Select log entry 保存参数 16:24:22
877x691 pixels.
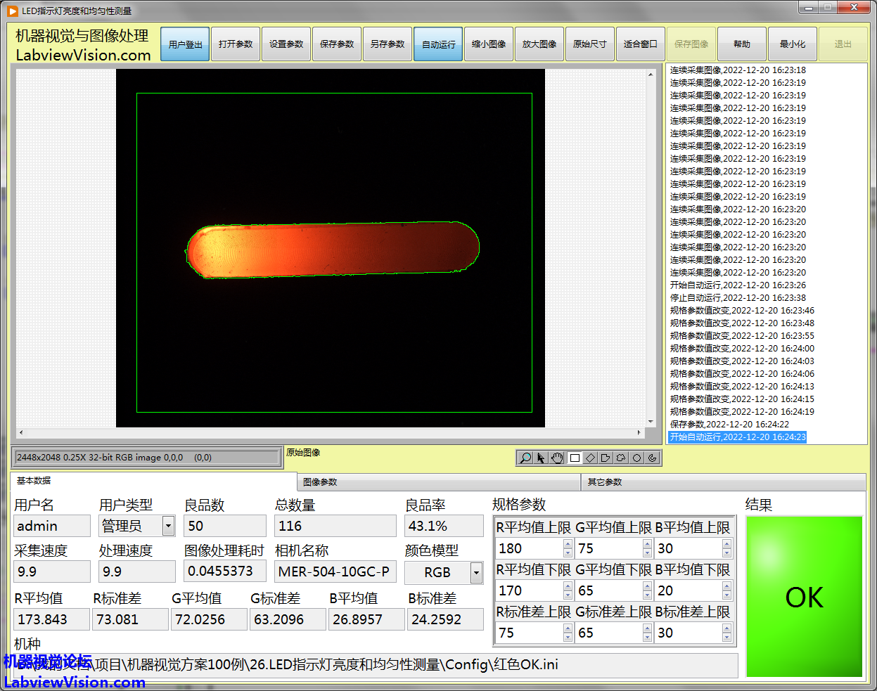point(729,425)
